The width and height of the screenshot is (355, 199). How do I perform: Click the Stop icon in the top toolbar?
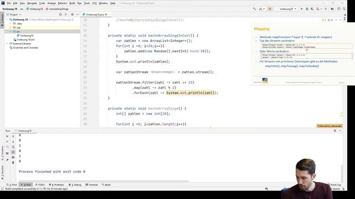pos(326,9)
